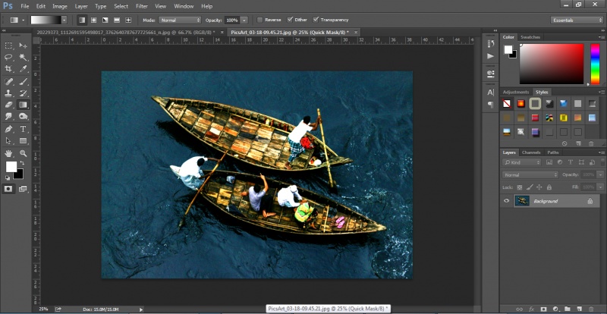The image size is (607, 314).
Task: Hide the Background layer with eye icon
Action: pos(506,201)
